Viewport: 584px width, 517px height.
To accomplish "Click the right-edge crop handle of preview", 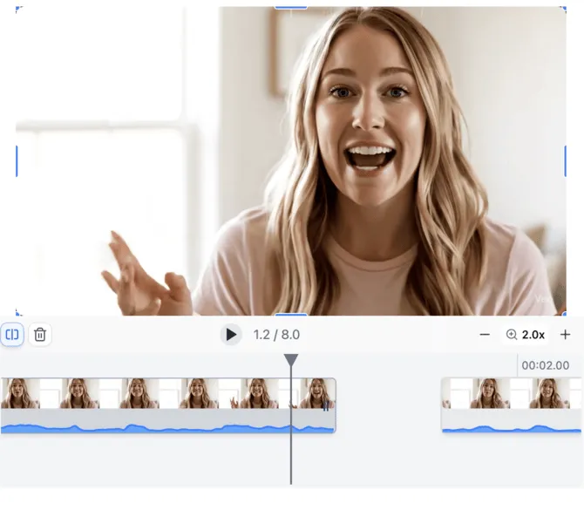I will [566, 161].
